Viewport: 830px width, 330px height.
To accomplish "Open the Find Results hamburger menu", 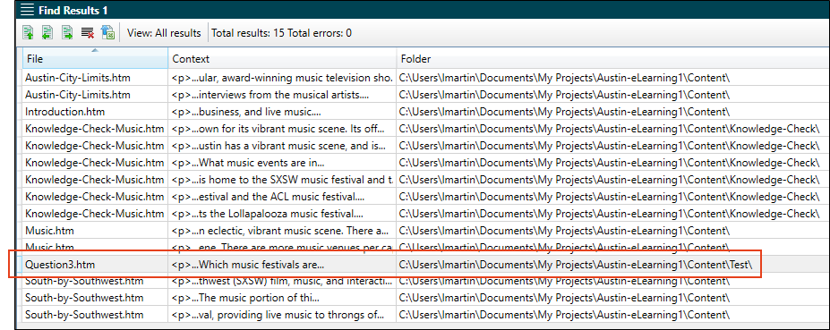I will [x=28, y=10].
